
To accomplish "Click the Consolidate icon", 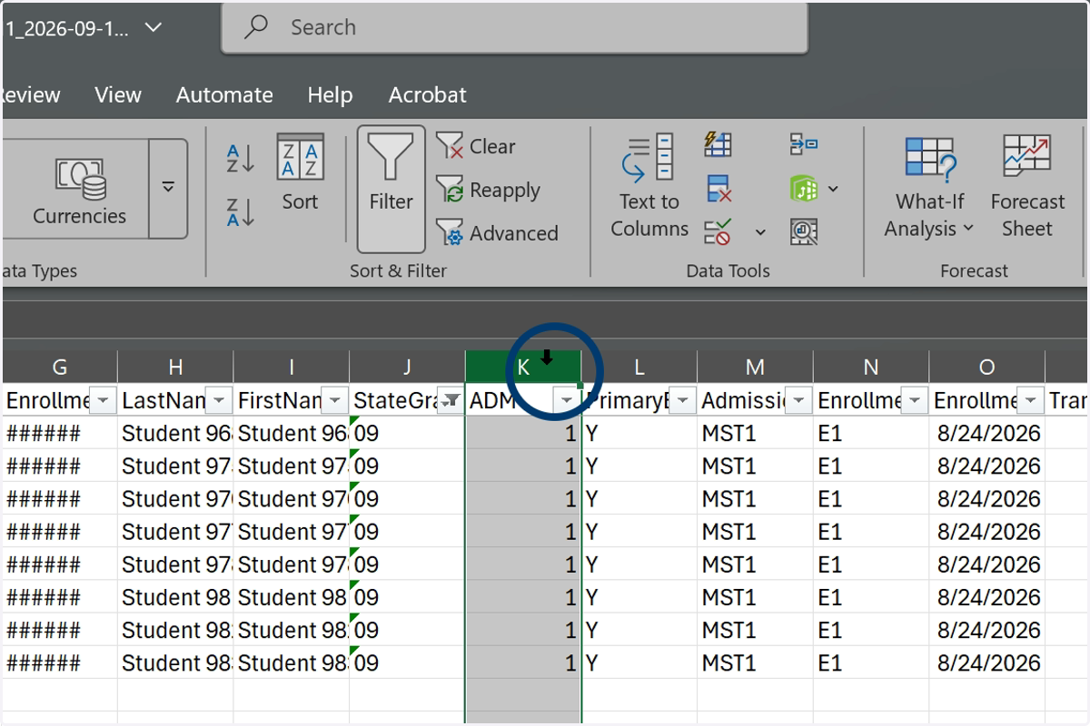I will click(804, 143).
